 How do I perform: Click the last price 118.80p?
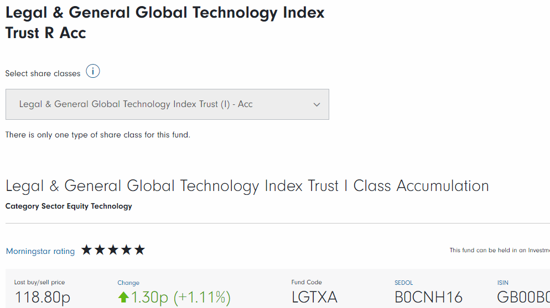(x=43, y=298)
